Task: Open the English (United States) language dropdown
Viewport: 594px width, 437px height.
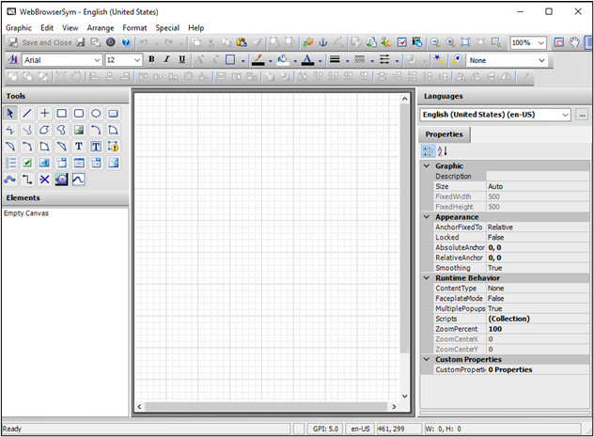Action: 565,115
